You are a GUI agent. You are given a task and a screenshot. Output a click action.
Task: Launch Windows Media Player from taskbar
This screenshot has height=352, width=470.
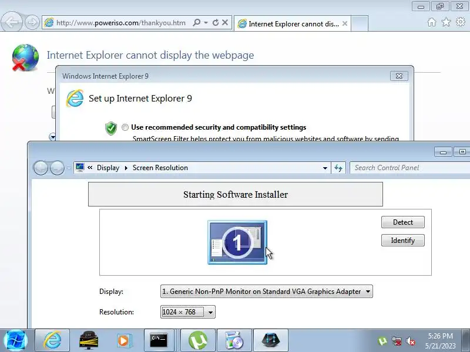click(123, 340)
